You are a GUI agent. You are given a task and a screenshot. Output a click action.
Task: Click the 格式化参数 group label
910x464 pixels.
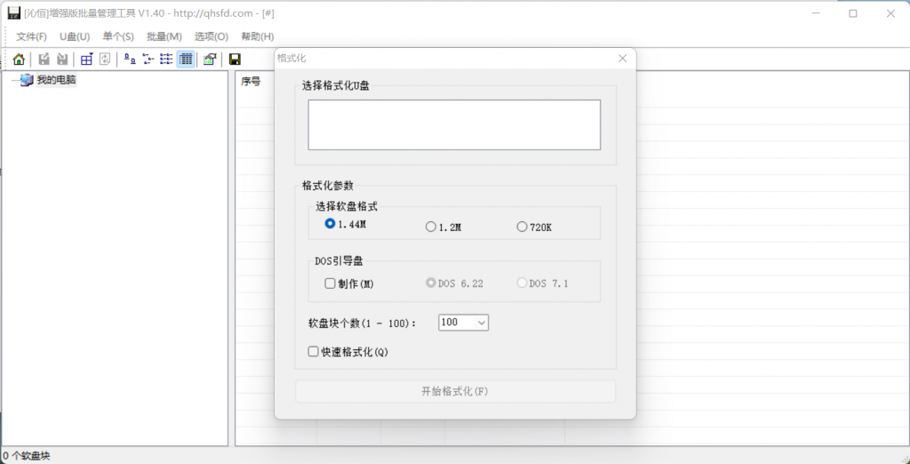[x=328, y=186]
